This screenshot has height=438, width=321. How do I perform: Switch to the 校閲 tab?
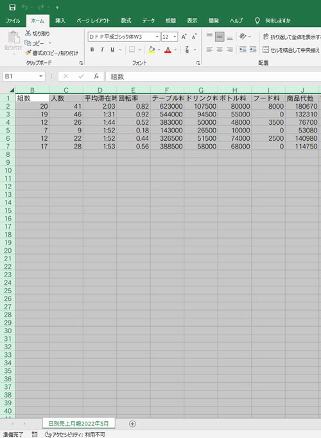(171, 21)
